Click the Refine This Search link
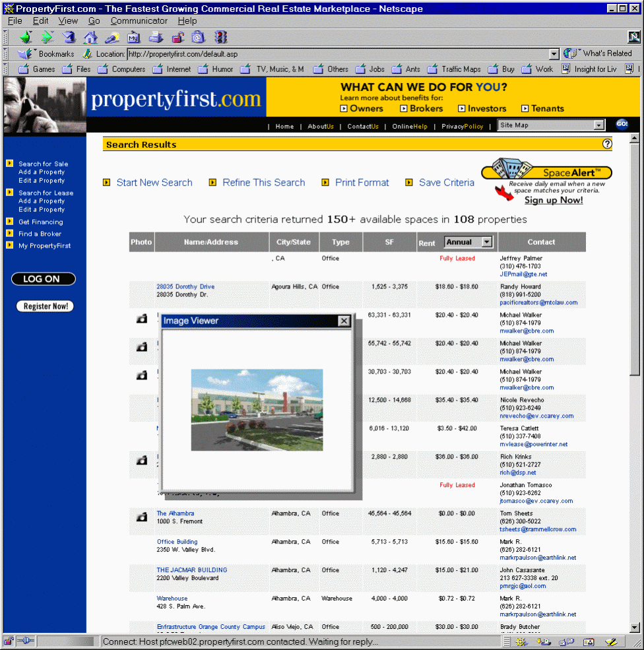This screenshot has height=650, width=644. tap(263, 183)
